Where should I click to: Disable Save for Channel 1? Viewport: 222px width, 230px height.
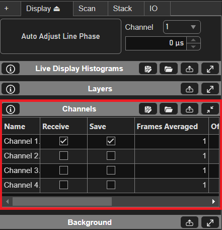pyautogui.click(x=111, y=141)
